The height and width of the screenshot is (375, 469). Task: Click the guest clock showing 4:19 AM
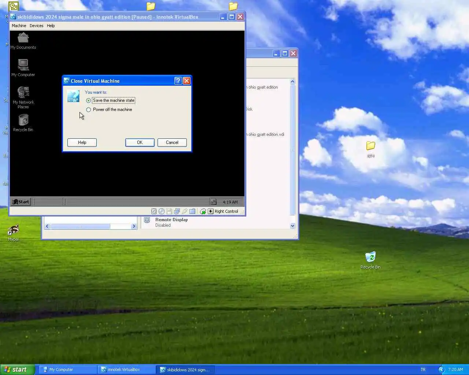coord(230,202)
